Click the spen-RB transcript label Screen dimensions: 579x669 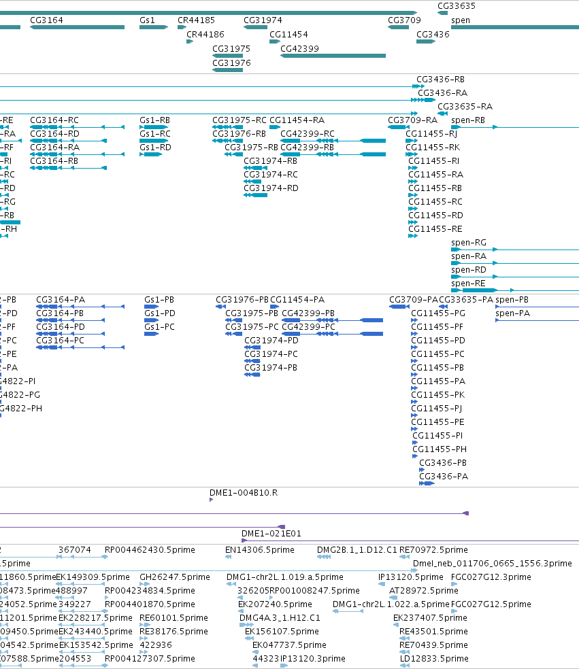pyautogui.click(x=468, y=120)
